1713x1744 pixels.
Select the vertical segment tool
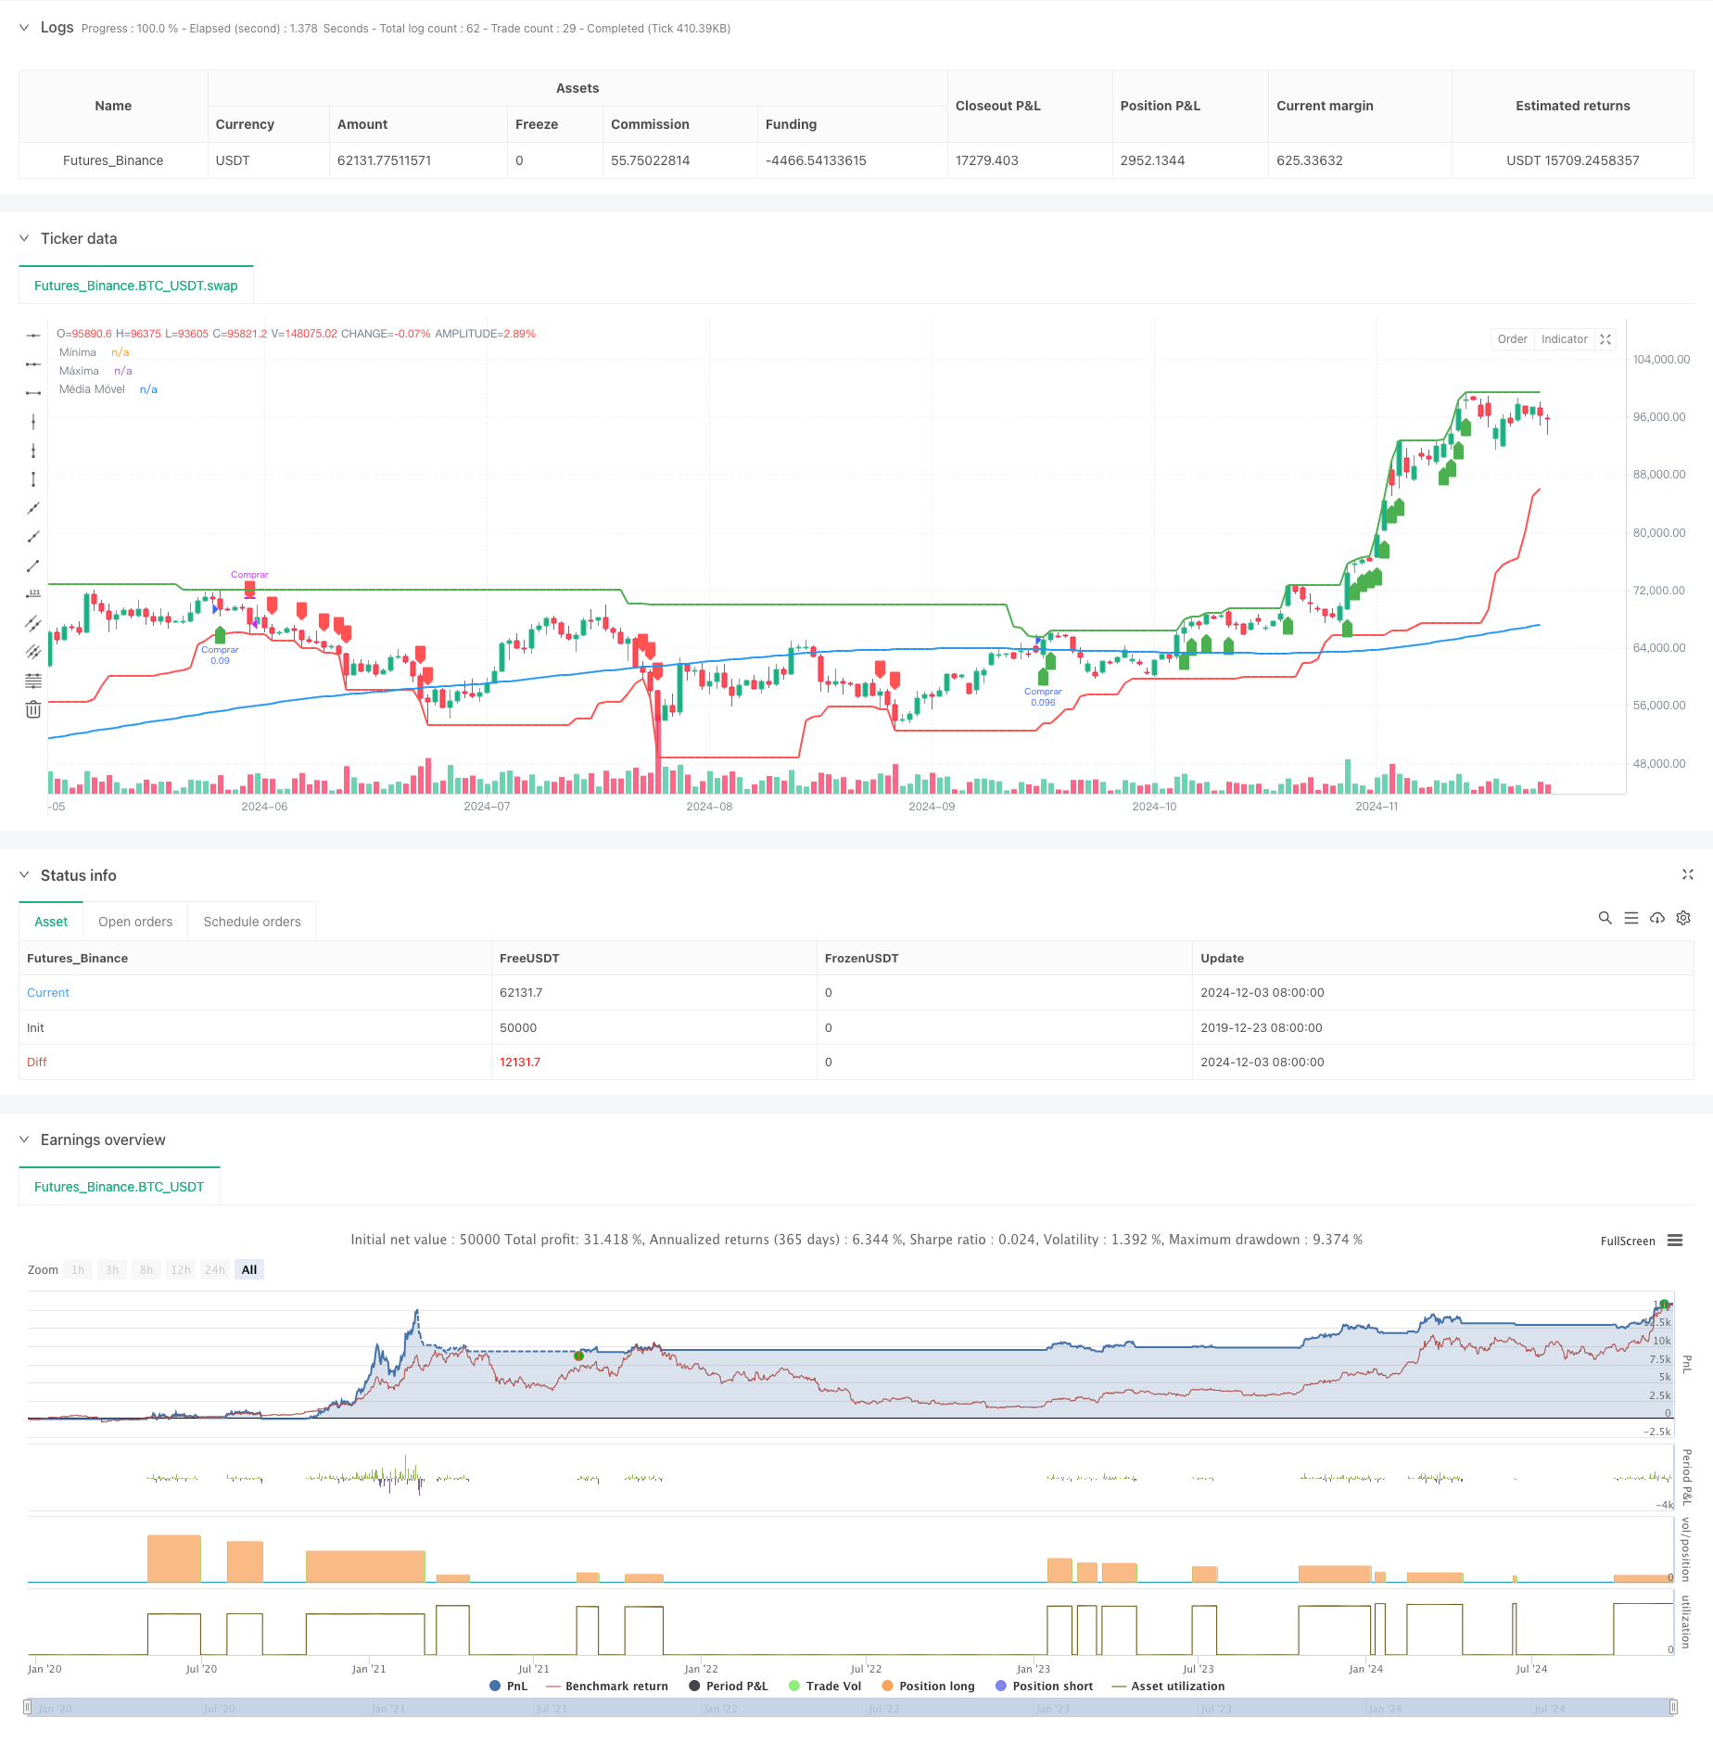click(x=33, y=479)
